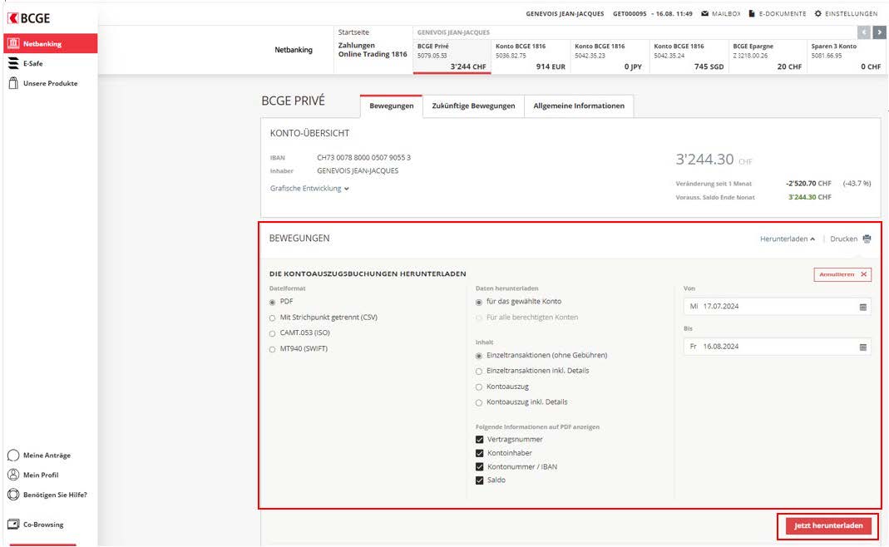Select Einzeltransaktionen (ohne Gebühren)

click(x=479, y=356)
